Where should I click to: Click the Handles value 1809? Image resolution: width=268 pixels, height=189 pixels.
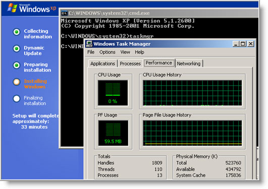[157, 163]
